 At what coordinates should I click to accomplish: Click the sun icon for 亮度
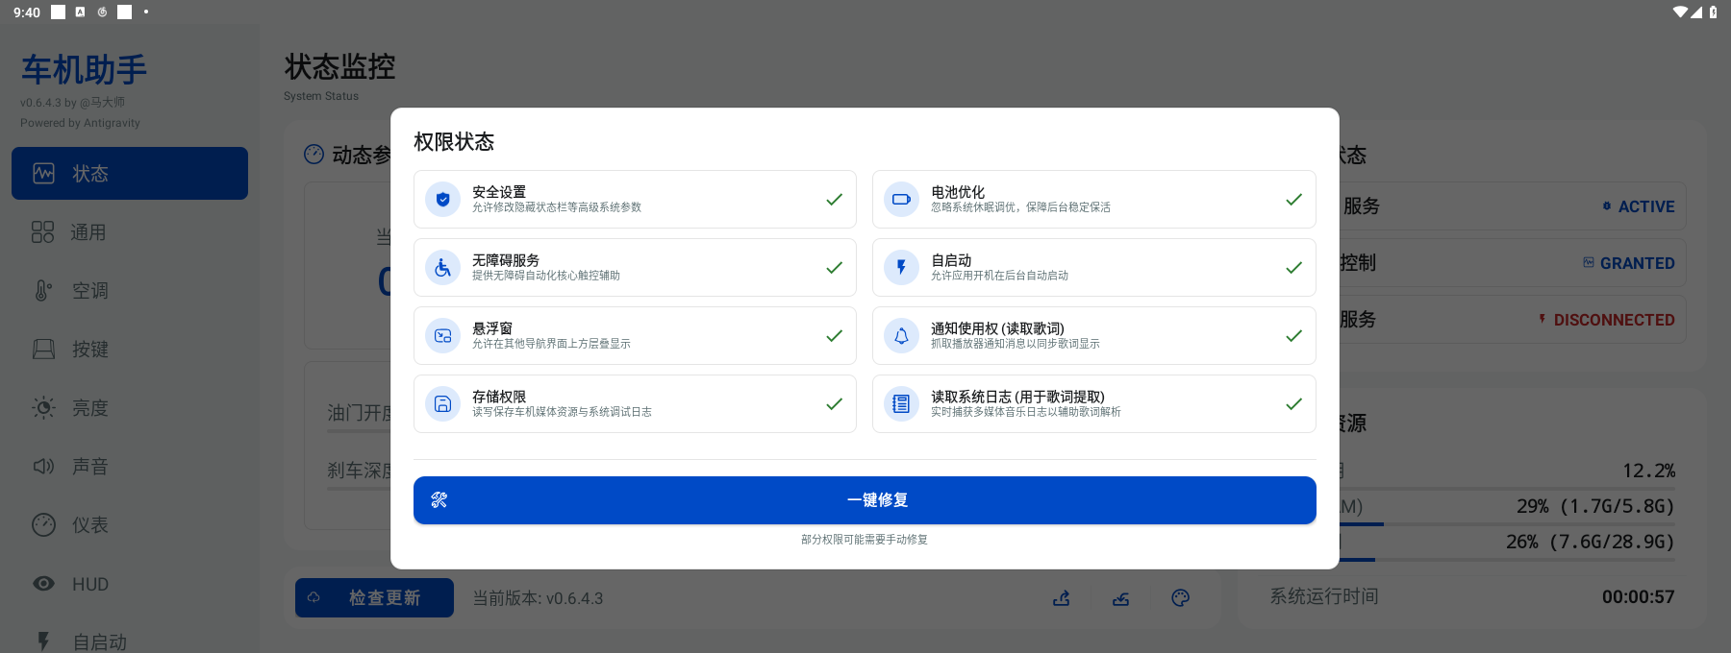pos(43,408)
